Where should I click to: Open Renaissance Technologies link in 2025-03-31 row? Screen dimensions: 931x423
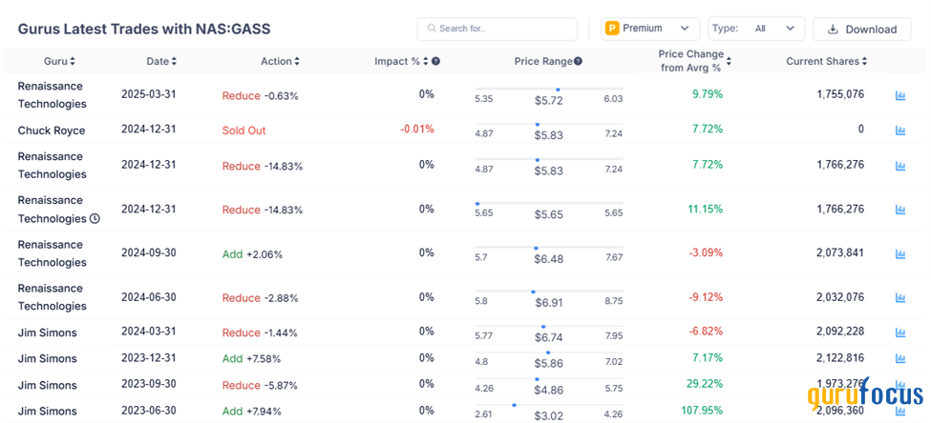coord(53,94)
